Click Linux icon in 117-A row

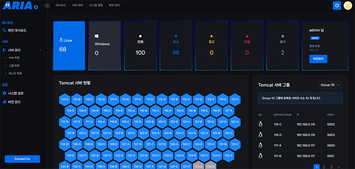pos(260,145)
